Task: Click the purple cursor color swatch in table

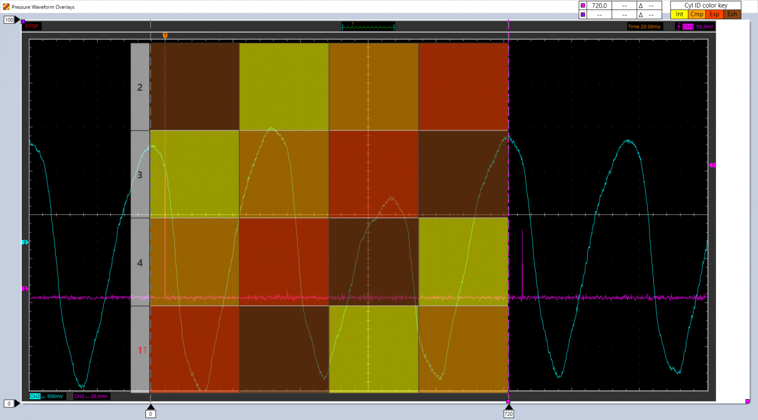Action: click(583, 15)
